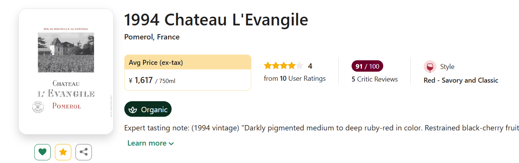
Task: Click the gold star rate button
Action: (x=63, y=152)
